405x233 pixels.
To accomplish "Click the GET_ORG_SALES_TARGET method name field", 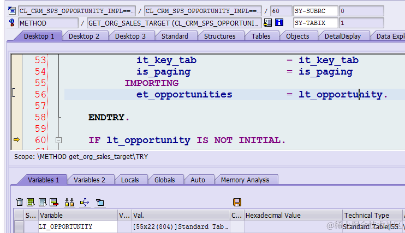I will [x=174, y=23].
